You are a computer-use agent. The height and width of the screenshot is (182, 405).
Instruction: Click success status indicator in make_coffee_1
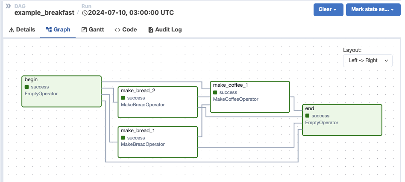tap(215, 92)
